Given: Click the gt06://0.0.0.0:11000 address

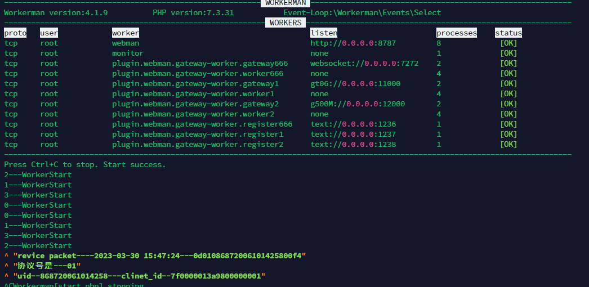Looking at the screenshot, I should point(355,84).
